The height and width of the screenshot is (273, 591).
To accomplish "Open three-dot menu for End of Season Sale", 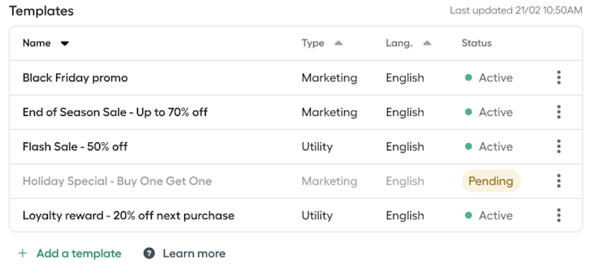I will pyautogui.click(x=559, y=112).
